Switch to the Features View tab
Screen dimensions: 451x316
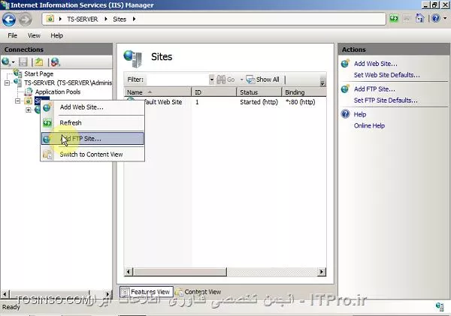tap(147, 292)
